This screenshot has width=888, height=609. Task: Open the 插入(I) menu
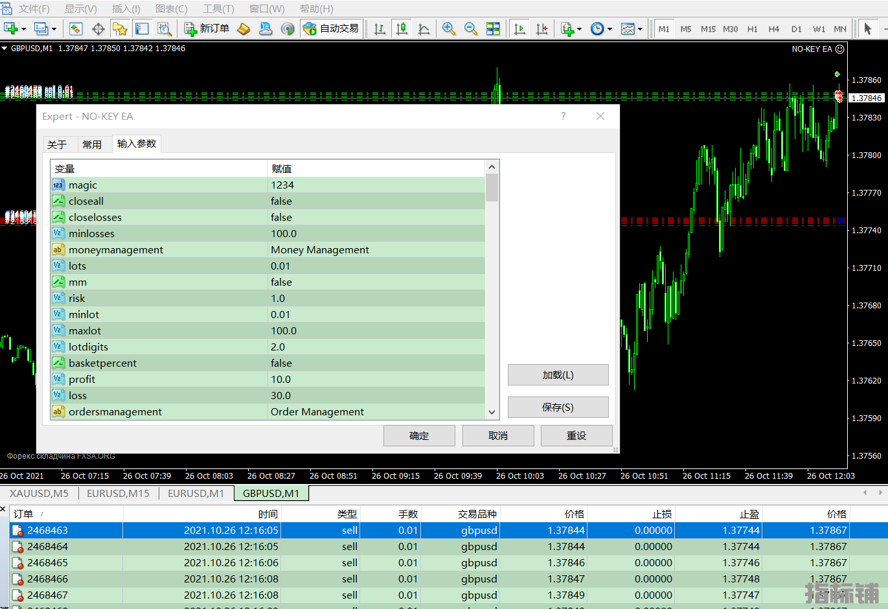pyautogui.click(x=126, y=8)
